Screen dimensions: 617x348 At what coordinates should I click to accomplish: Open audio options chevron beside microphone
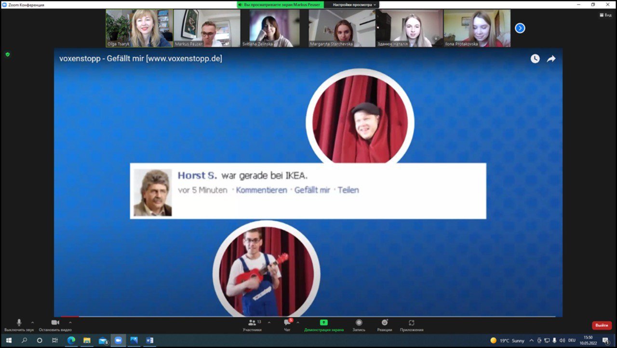coord(32,322)
